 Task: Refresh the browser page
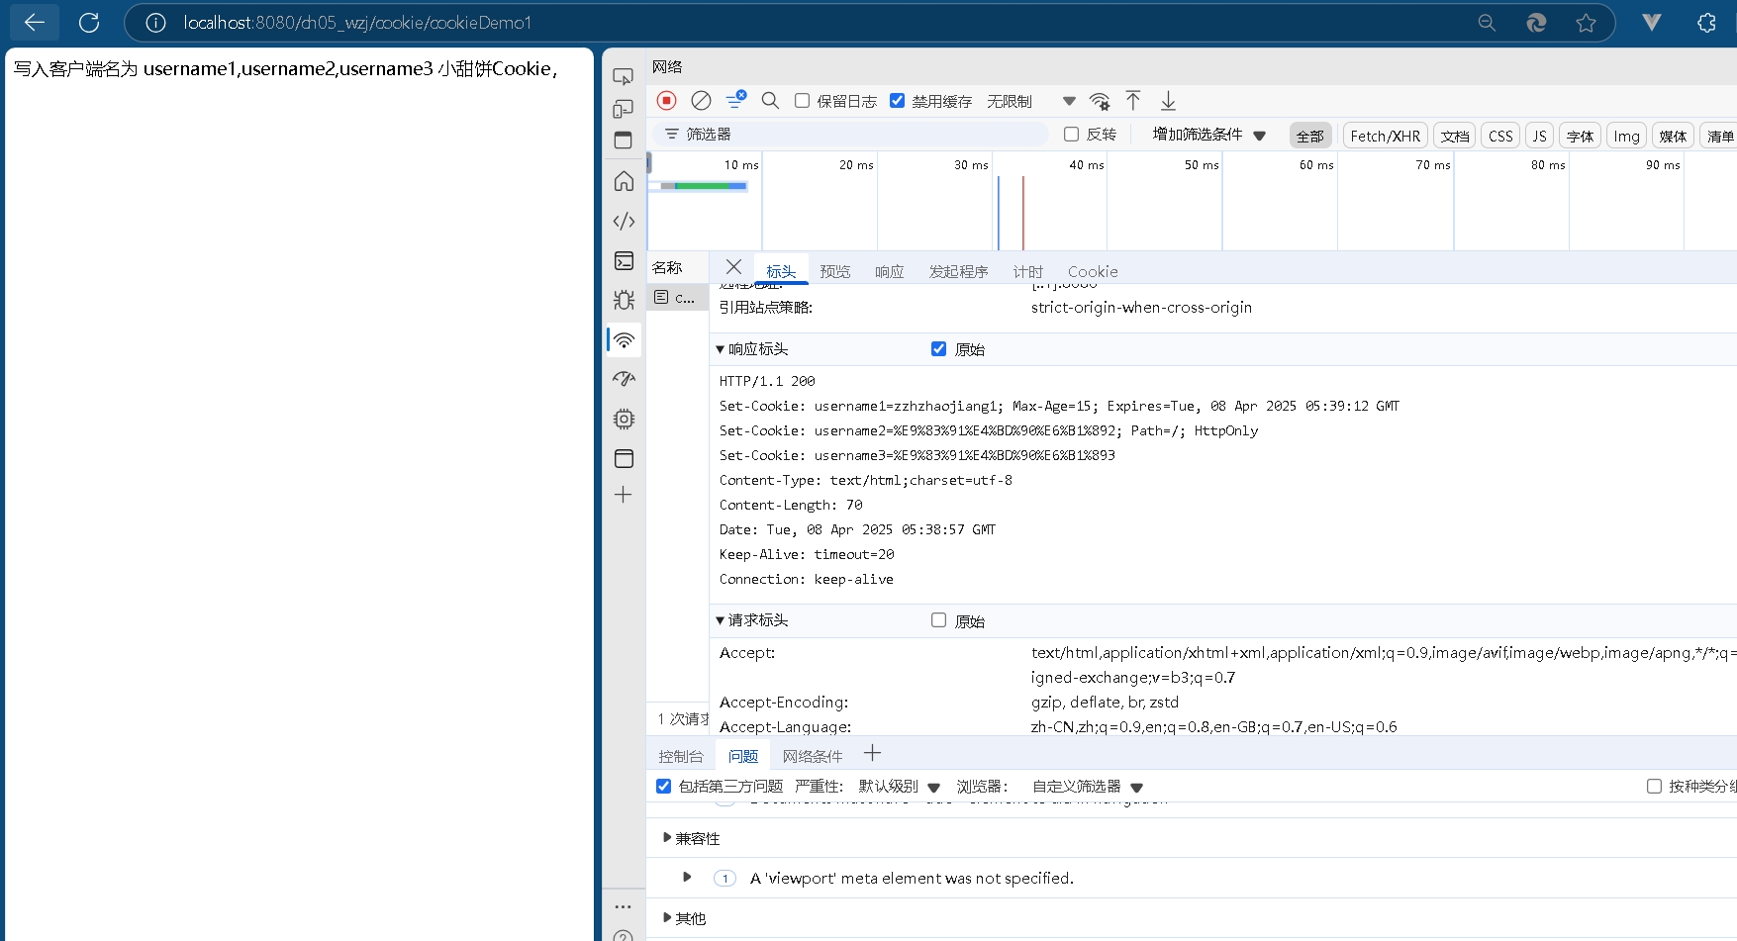[x=89, y=23]
